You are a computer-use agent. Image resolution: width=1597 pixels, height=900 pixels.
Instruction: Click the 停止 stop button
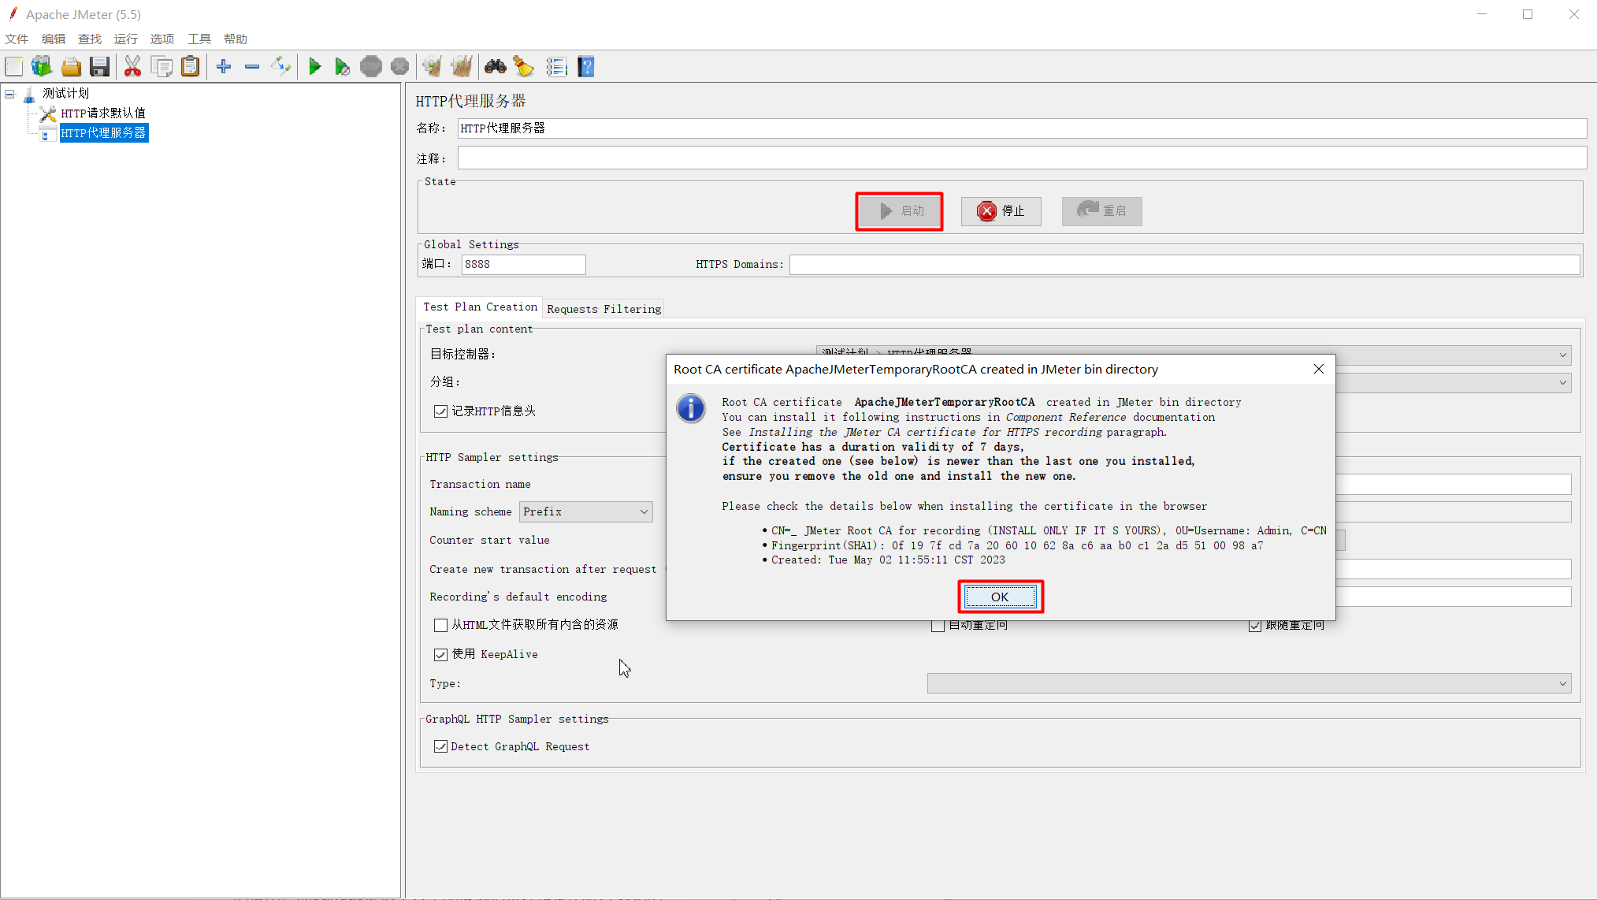click(1001, 211)
